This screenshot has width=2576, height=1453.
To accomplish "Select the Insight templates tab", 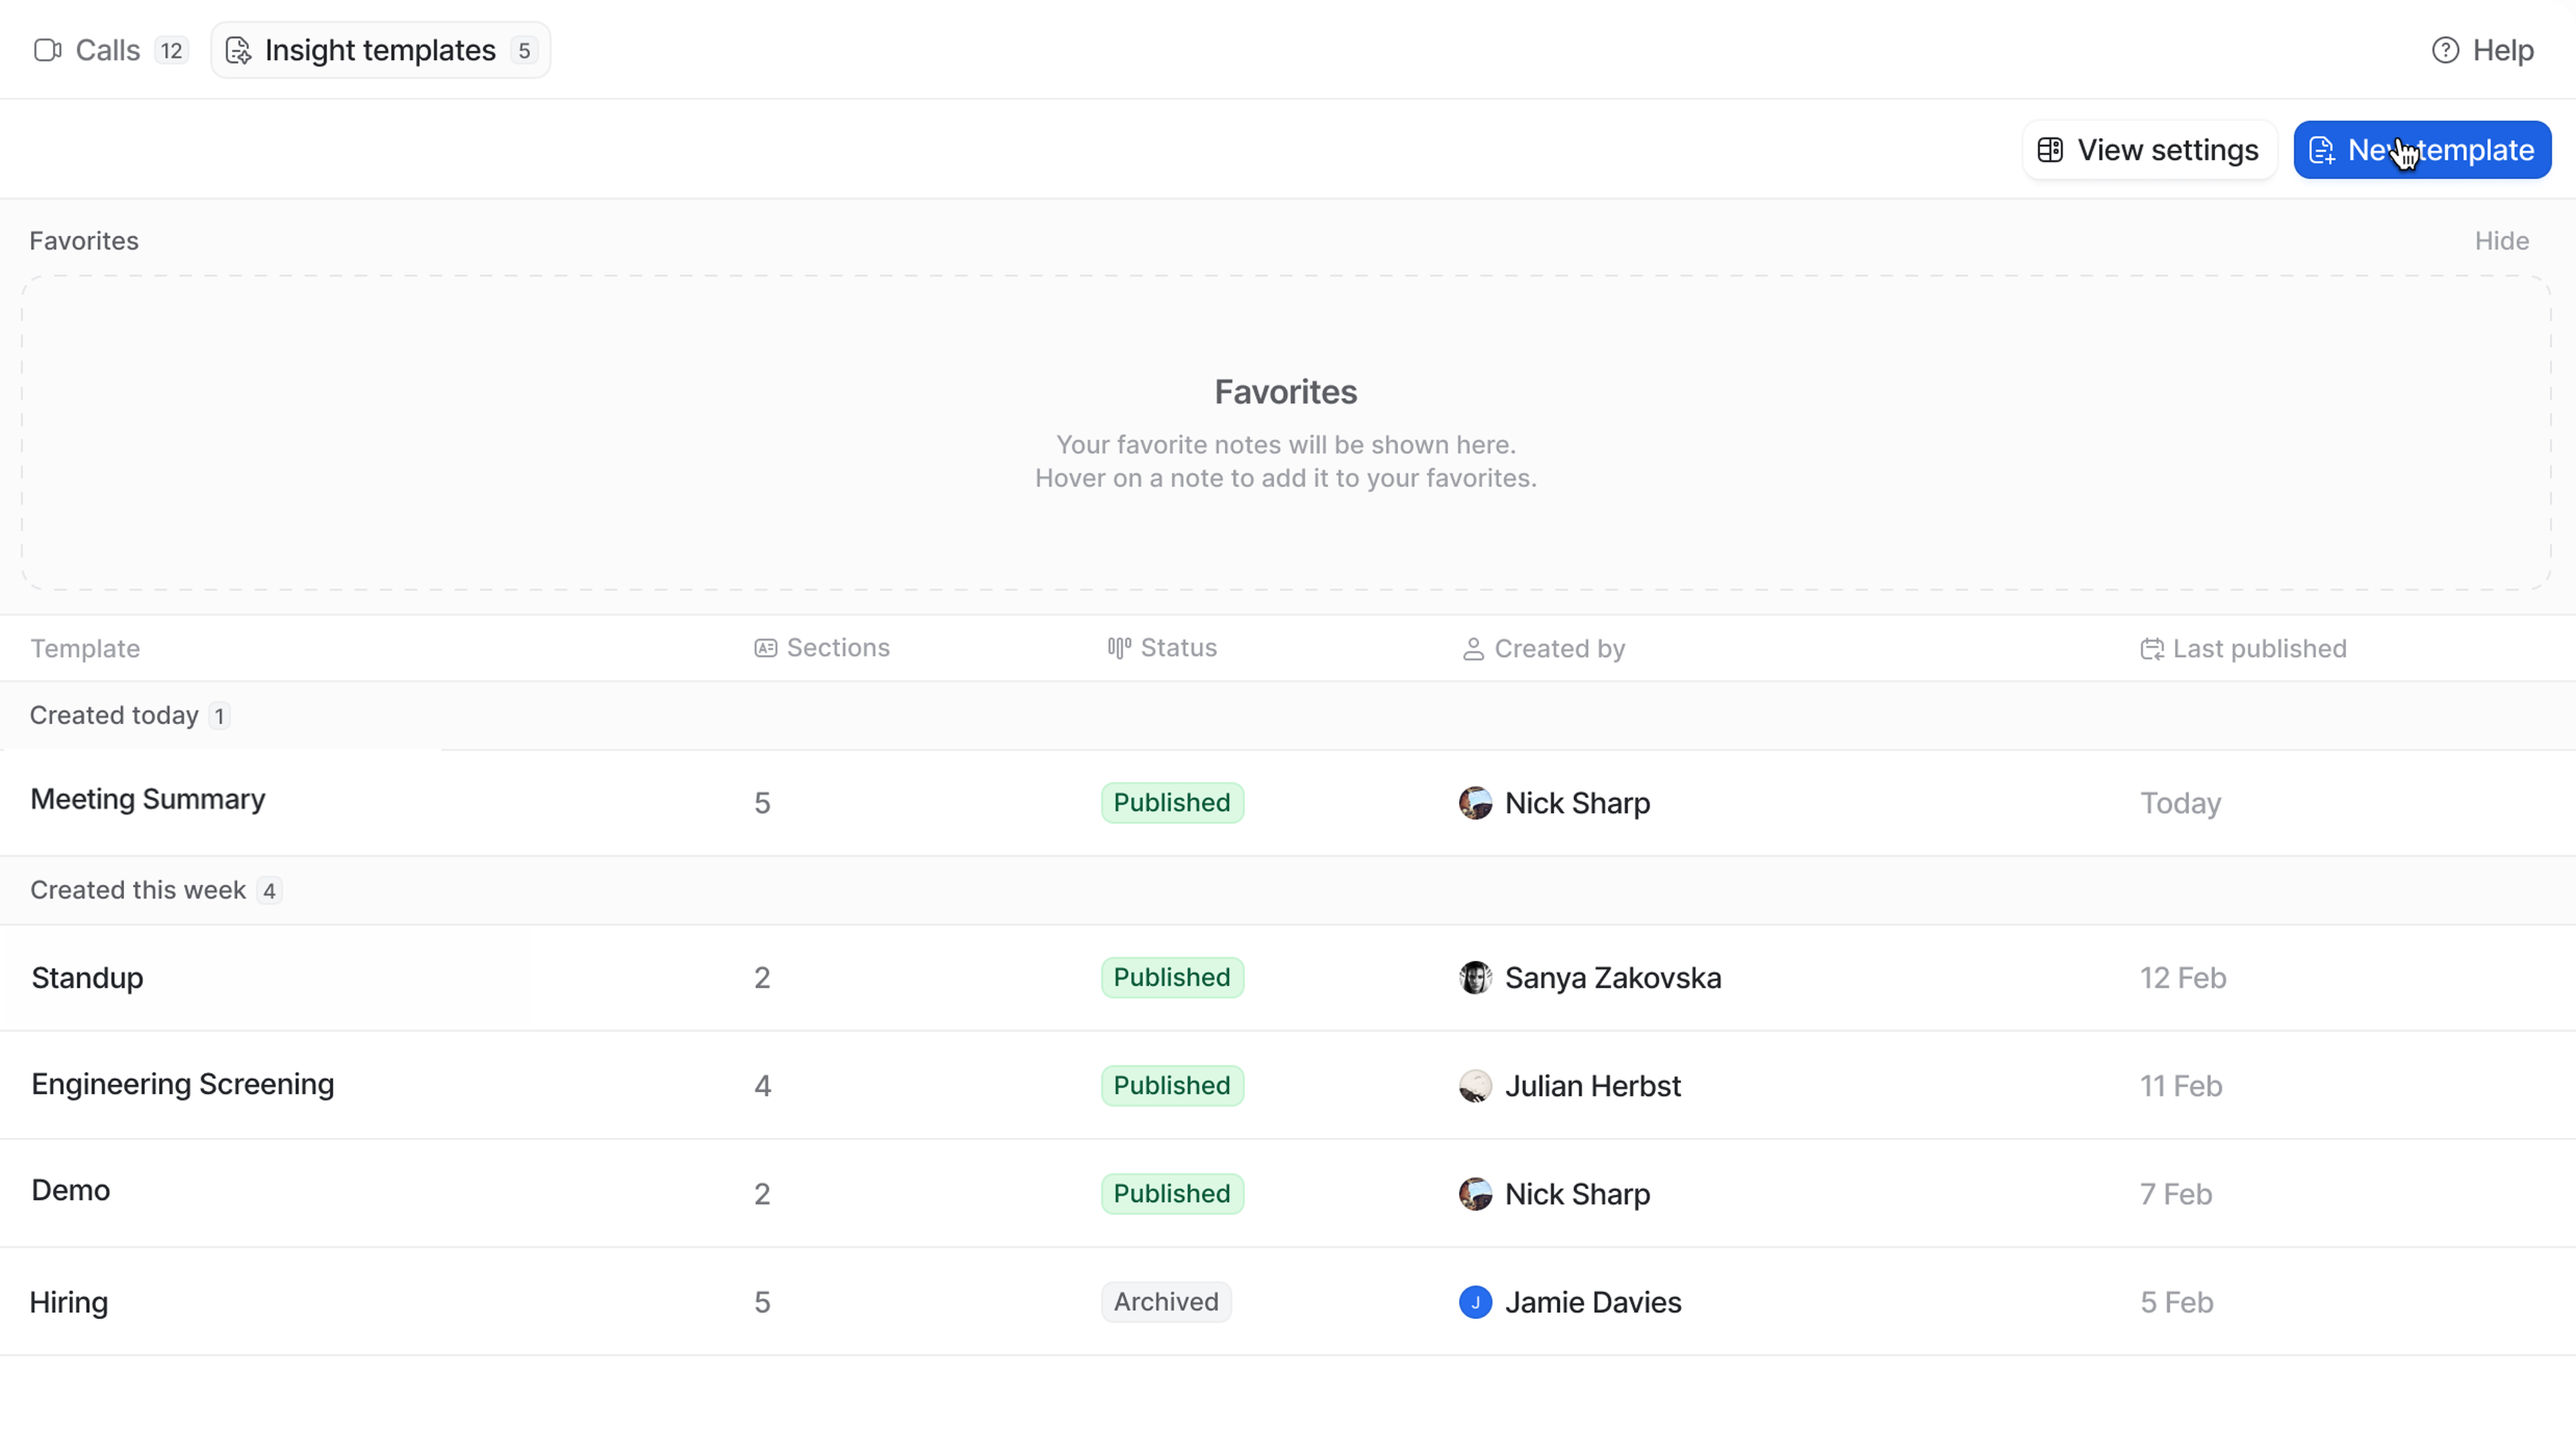I will [x=380, y=50].
